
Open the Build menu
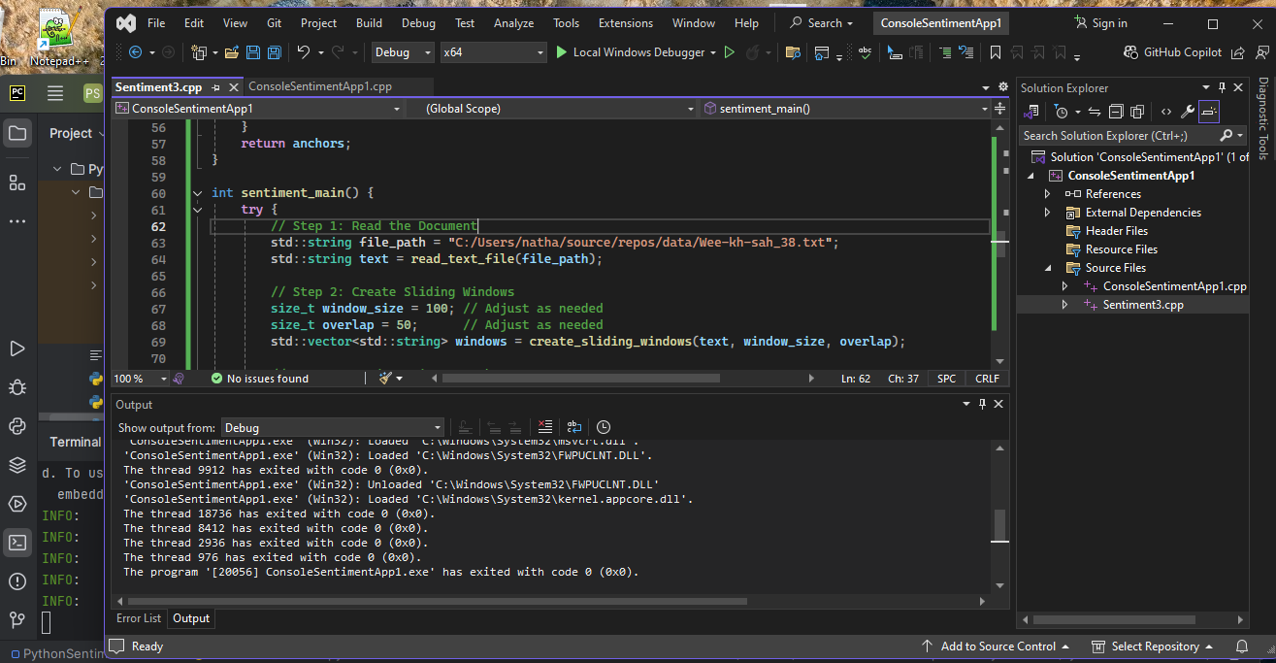click(x=369, y=22)
